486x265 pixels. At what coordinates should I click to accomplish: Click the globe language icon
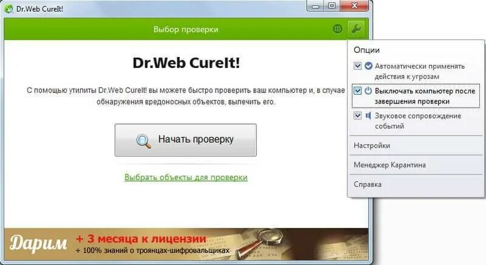(337, 29)
